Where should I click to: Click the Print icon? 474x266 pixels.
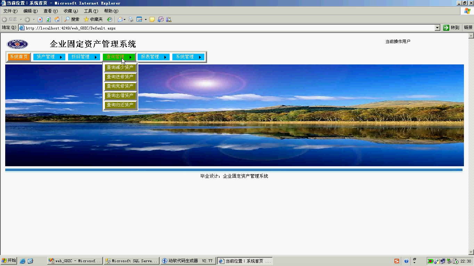point(131,19)
